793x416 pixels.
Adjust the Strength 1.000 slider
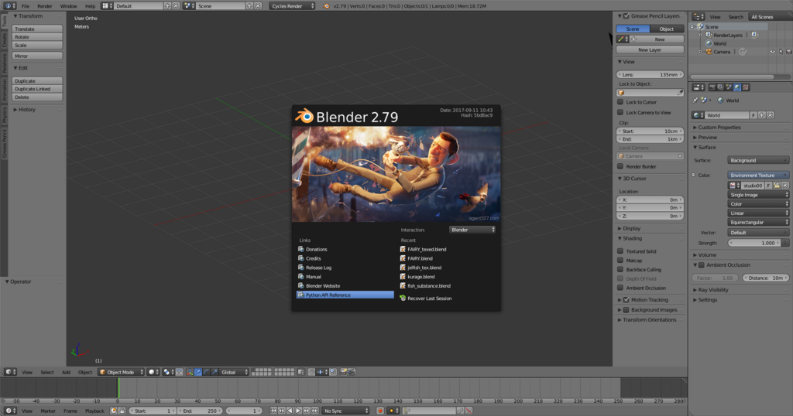click(755, 243)
